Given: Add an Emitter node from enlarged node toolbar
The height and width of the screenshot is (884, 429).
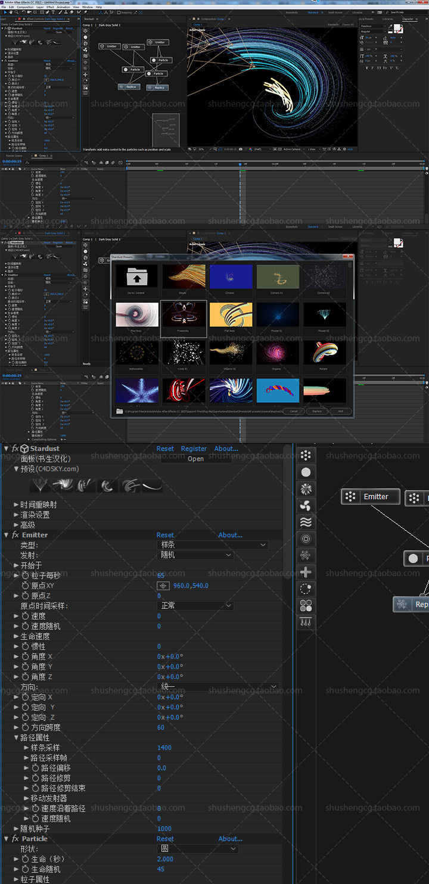Looking at the screenshot, I should click(306, 456).
